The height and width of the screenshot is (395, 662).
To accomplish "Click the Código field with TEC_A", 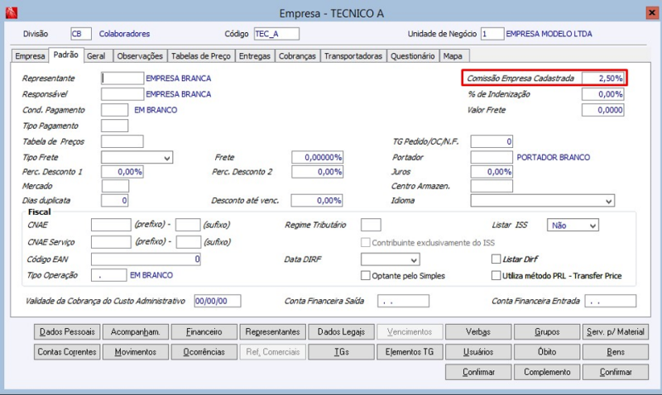I will coord(276,34).
